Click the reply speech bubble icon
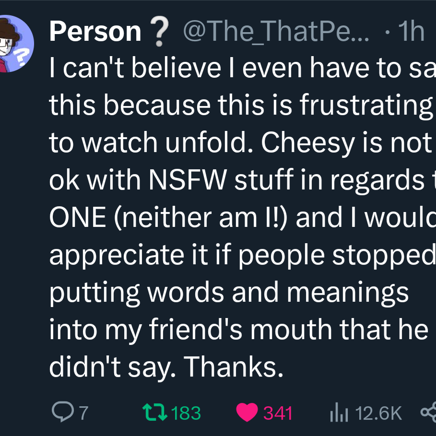This screenshot has width=436, height=436. tap(60, 412)
